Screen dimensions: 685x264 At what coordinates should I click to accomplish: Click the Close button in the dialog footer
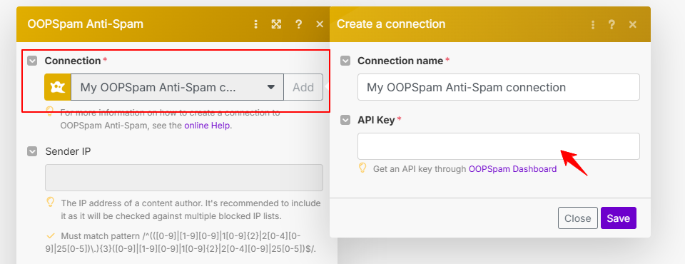[x=577, y=218]
